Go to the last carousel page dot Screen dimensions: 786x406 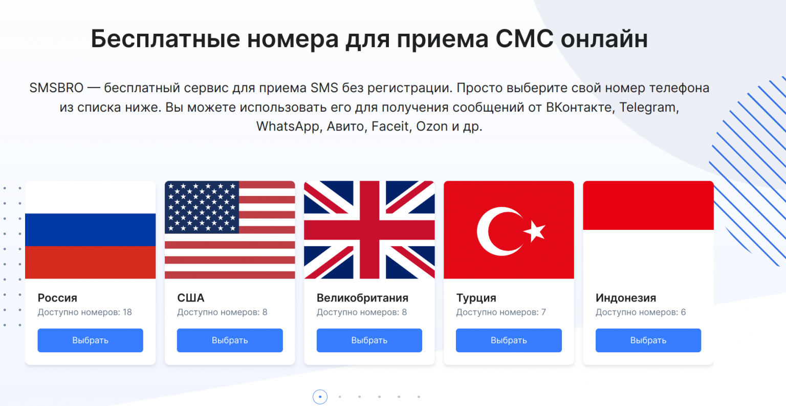[419, 397]
